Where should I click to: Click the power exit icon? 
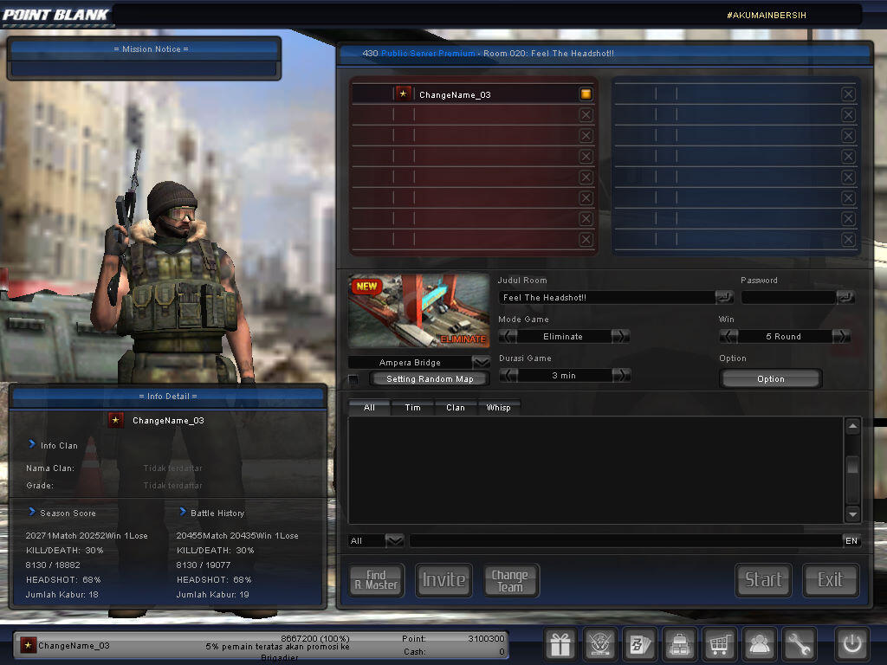pos(852,644)
